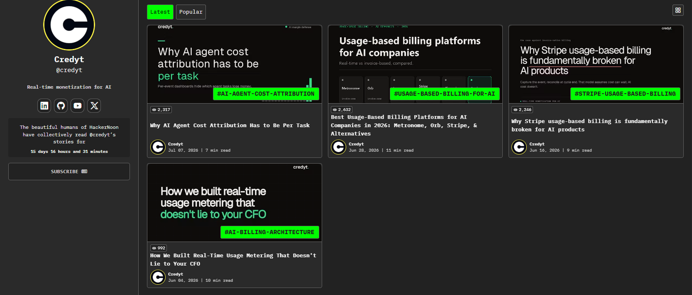Click Credyt author avatar on Jun 16 story
Image resolution: width=692 pixels, height=295 pixels.
click(x=519, y=147)
